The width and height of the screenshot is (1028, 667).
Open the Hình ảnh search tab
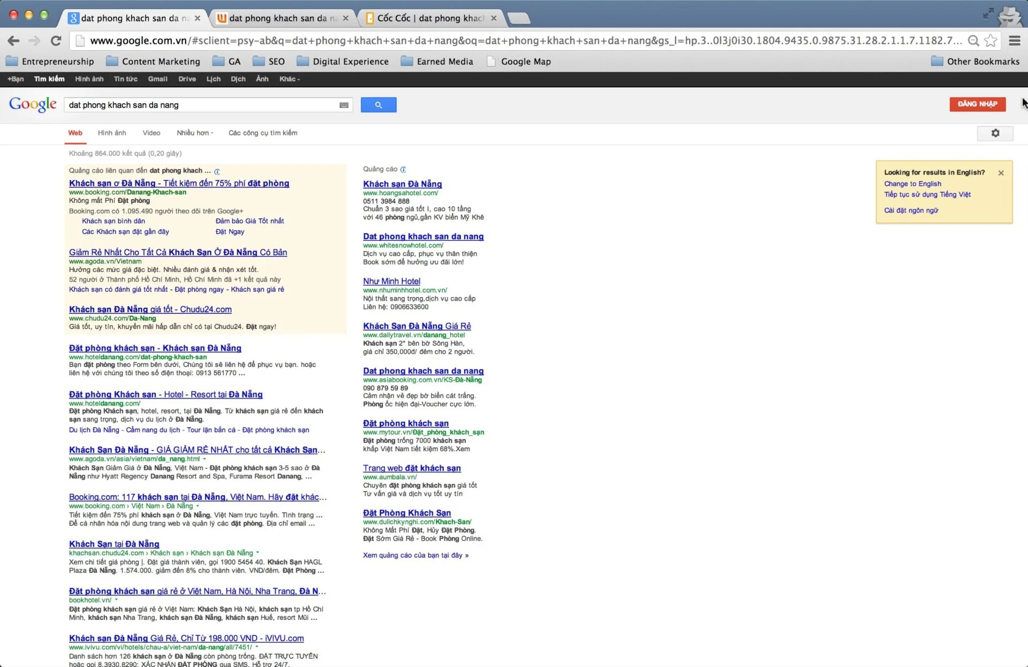[112, 133]
